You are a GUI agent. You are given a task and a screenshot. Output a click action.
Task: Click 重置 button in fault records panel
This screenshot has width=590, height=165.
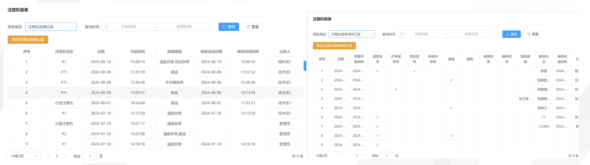(x=252, y=27)
